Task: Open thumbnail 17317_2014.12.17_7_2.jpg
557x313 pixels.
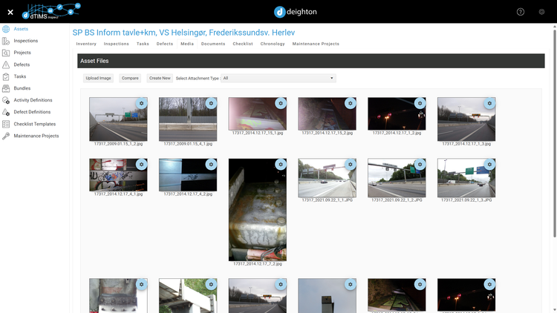Action: (258, 210)
